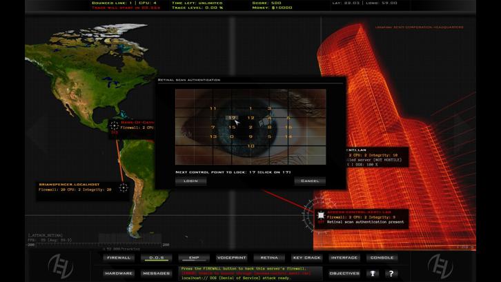
Task: Select the access-control.xenti.lan server node icon
Action: click(x=320, y=216)
